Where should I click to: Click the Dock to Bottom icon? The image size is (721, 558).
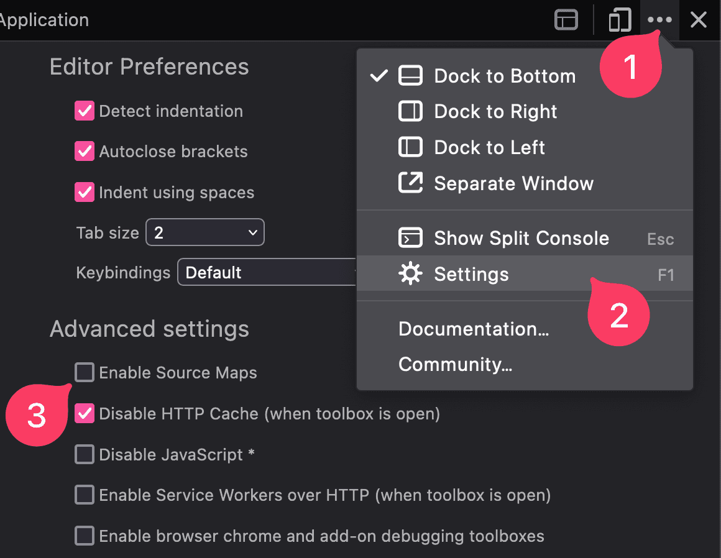(410, 75)
